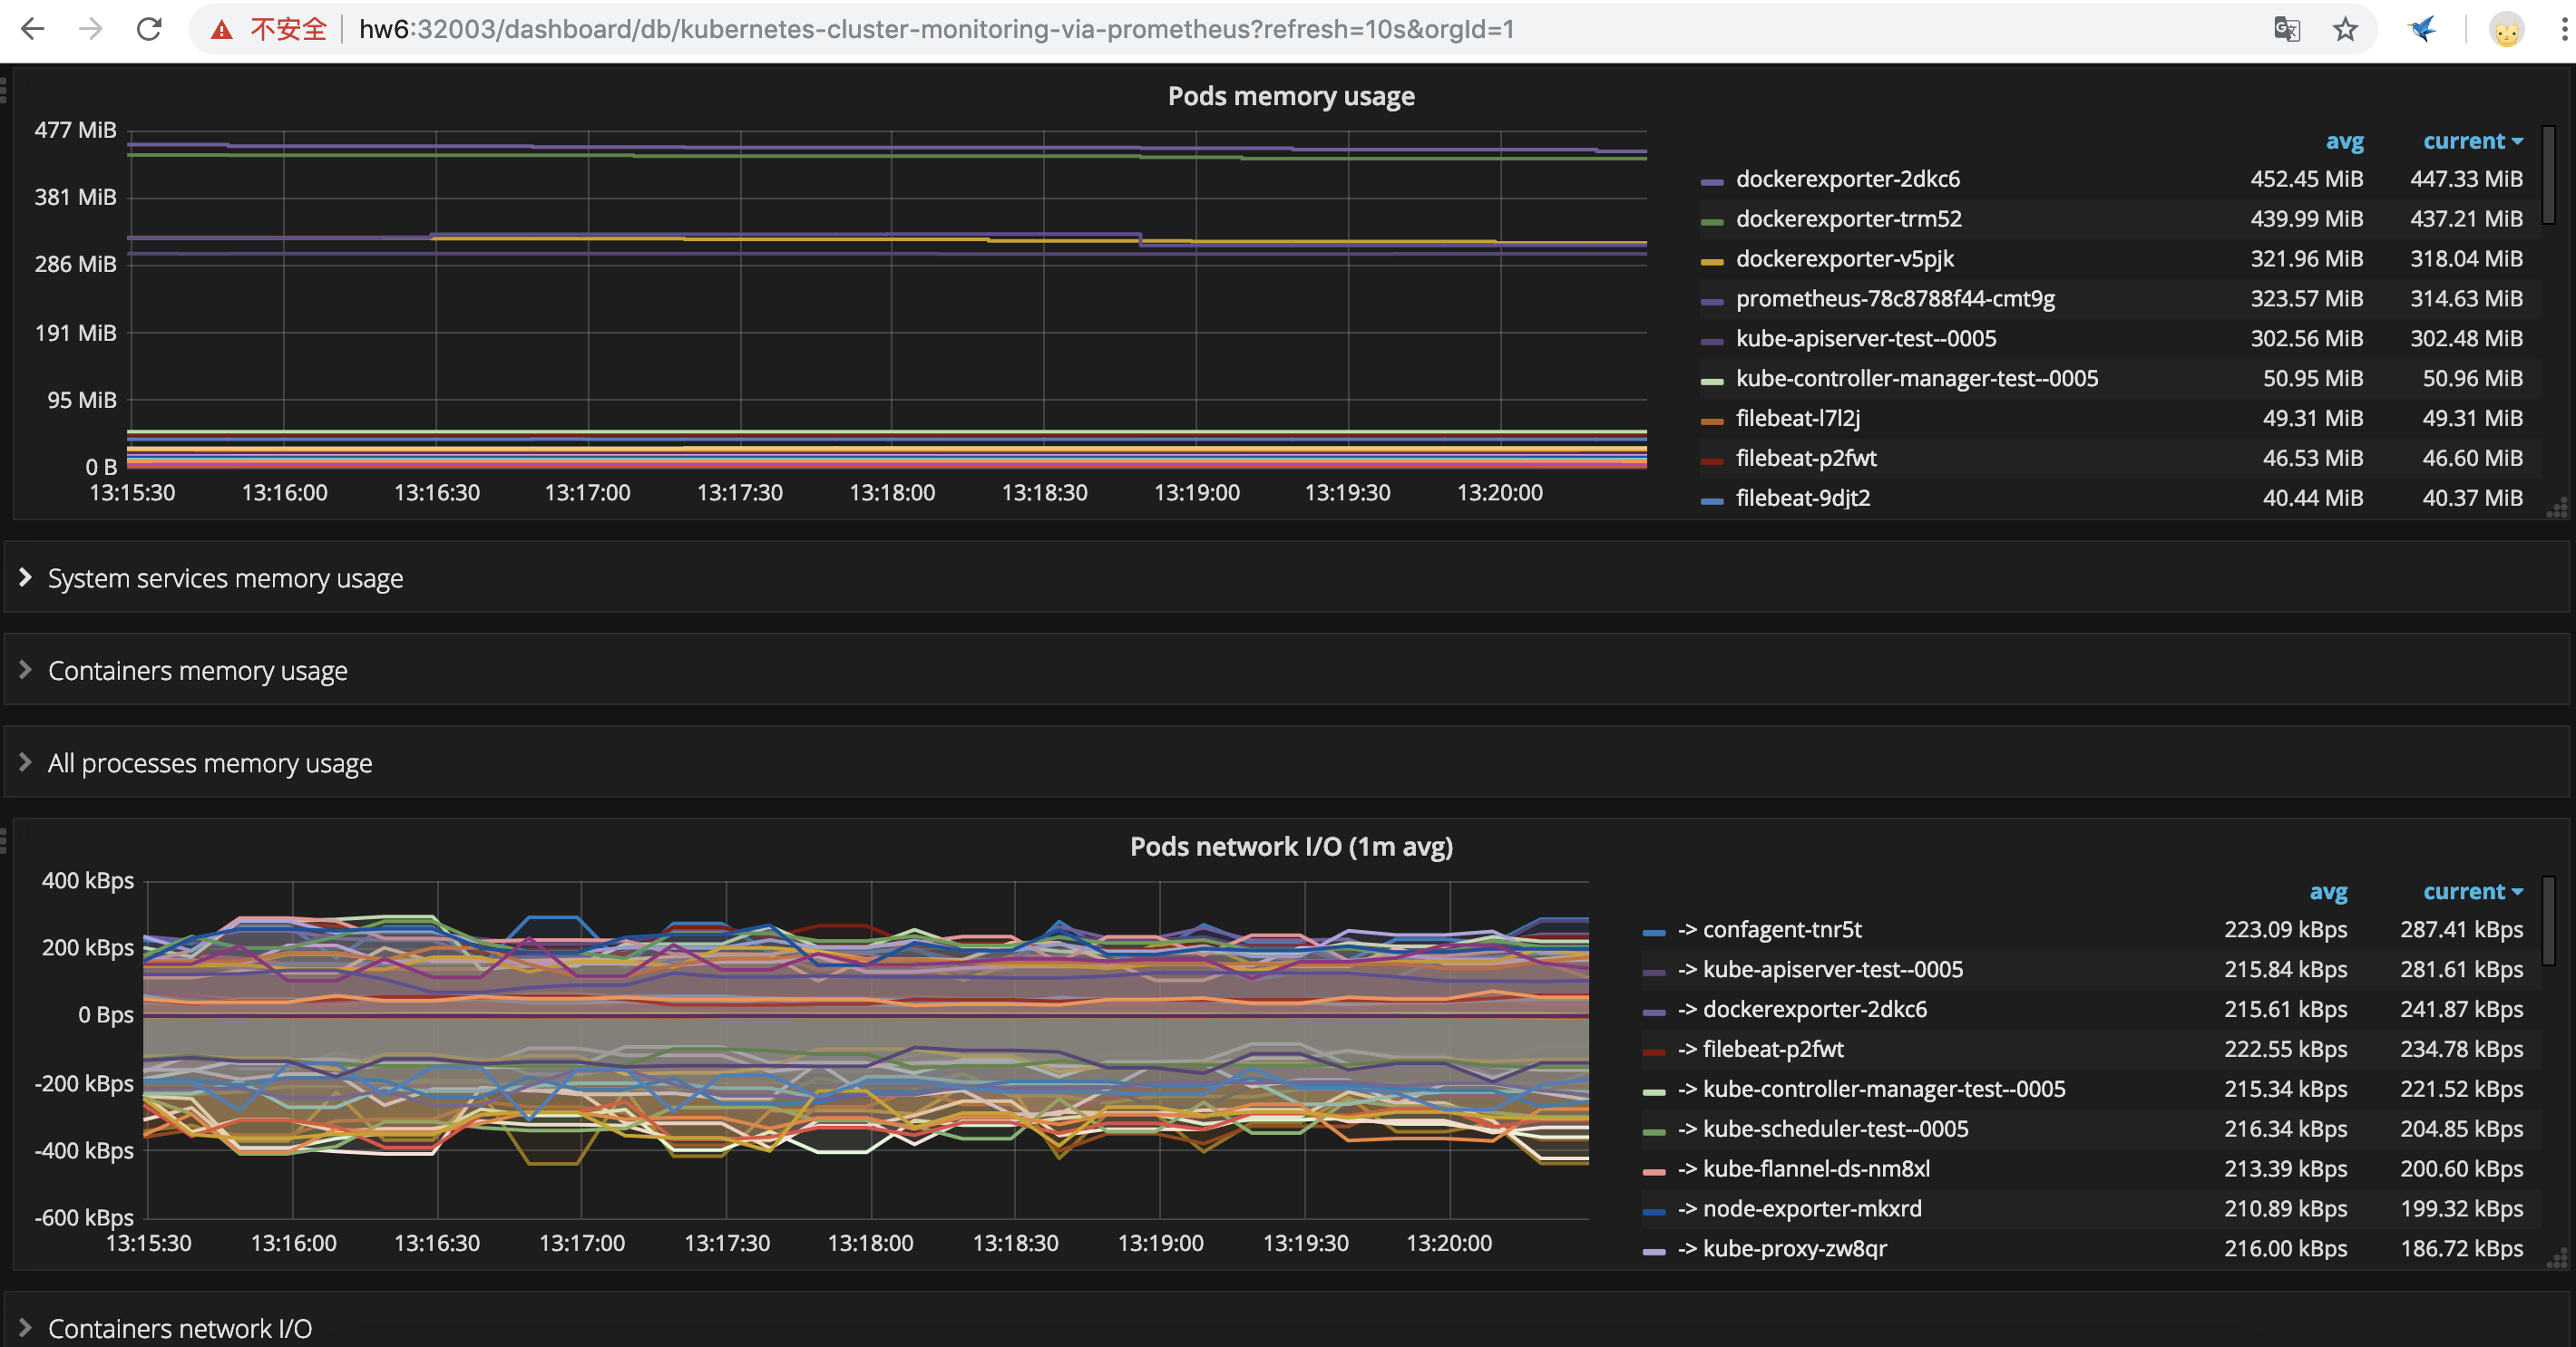Viewport: 2576px width, 1347px height.
Task: Click the 223.09 kBps avg value
Action: coord(2285,929)
